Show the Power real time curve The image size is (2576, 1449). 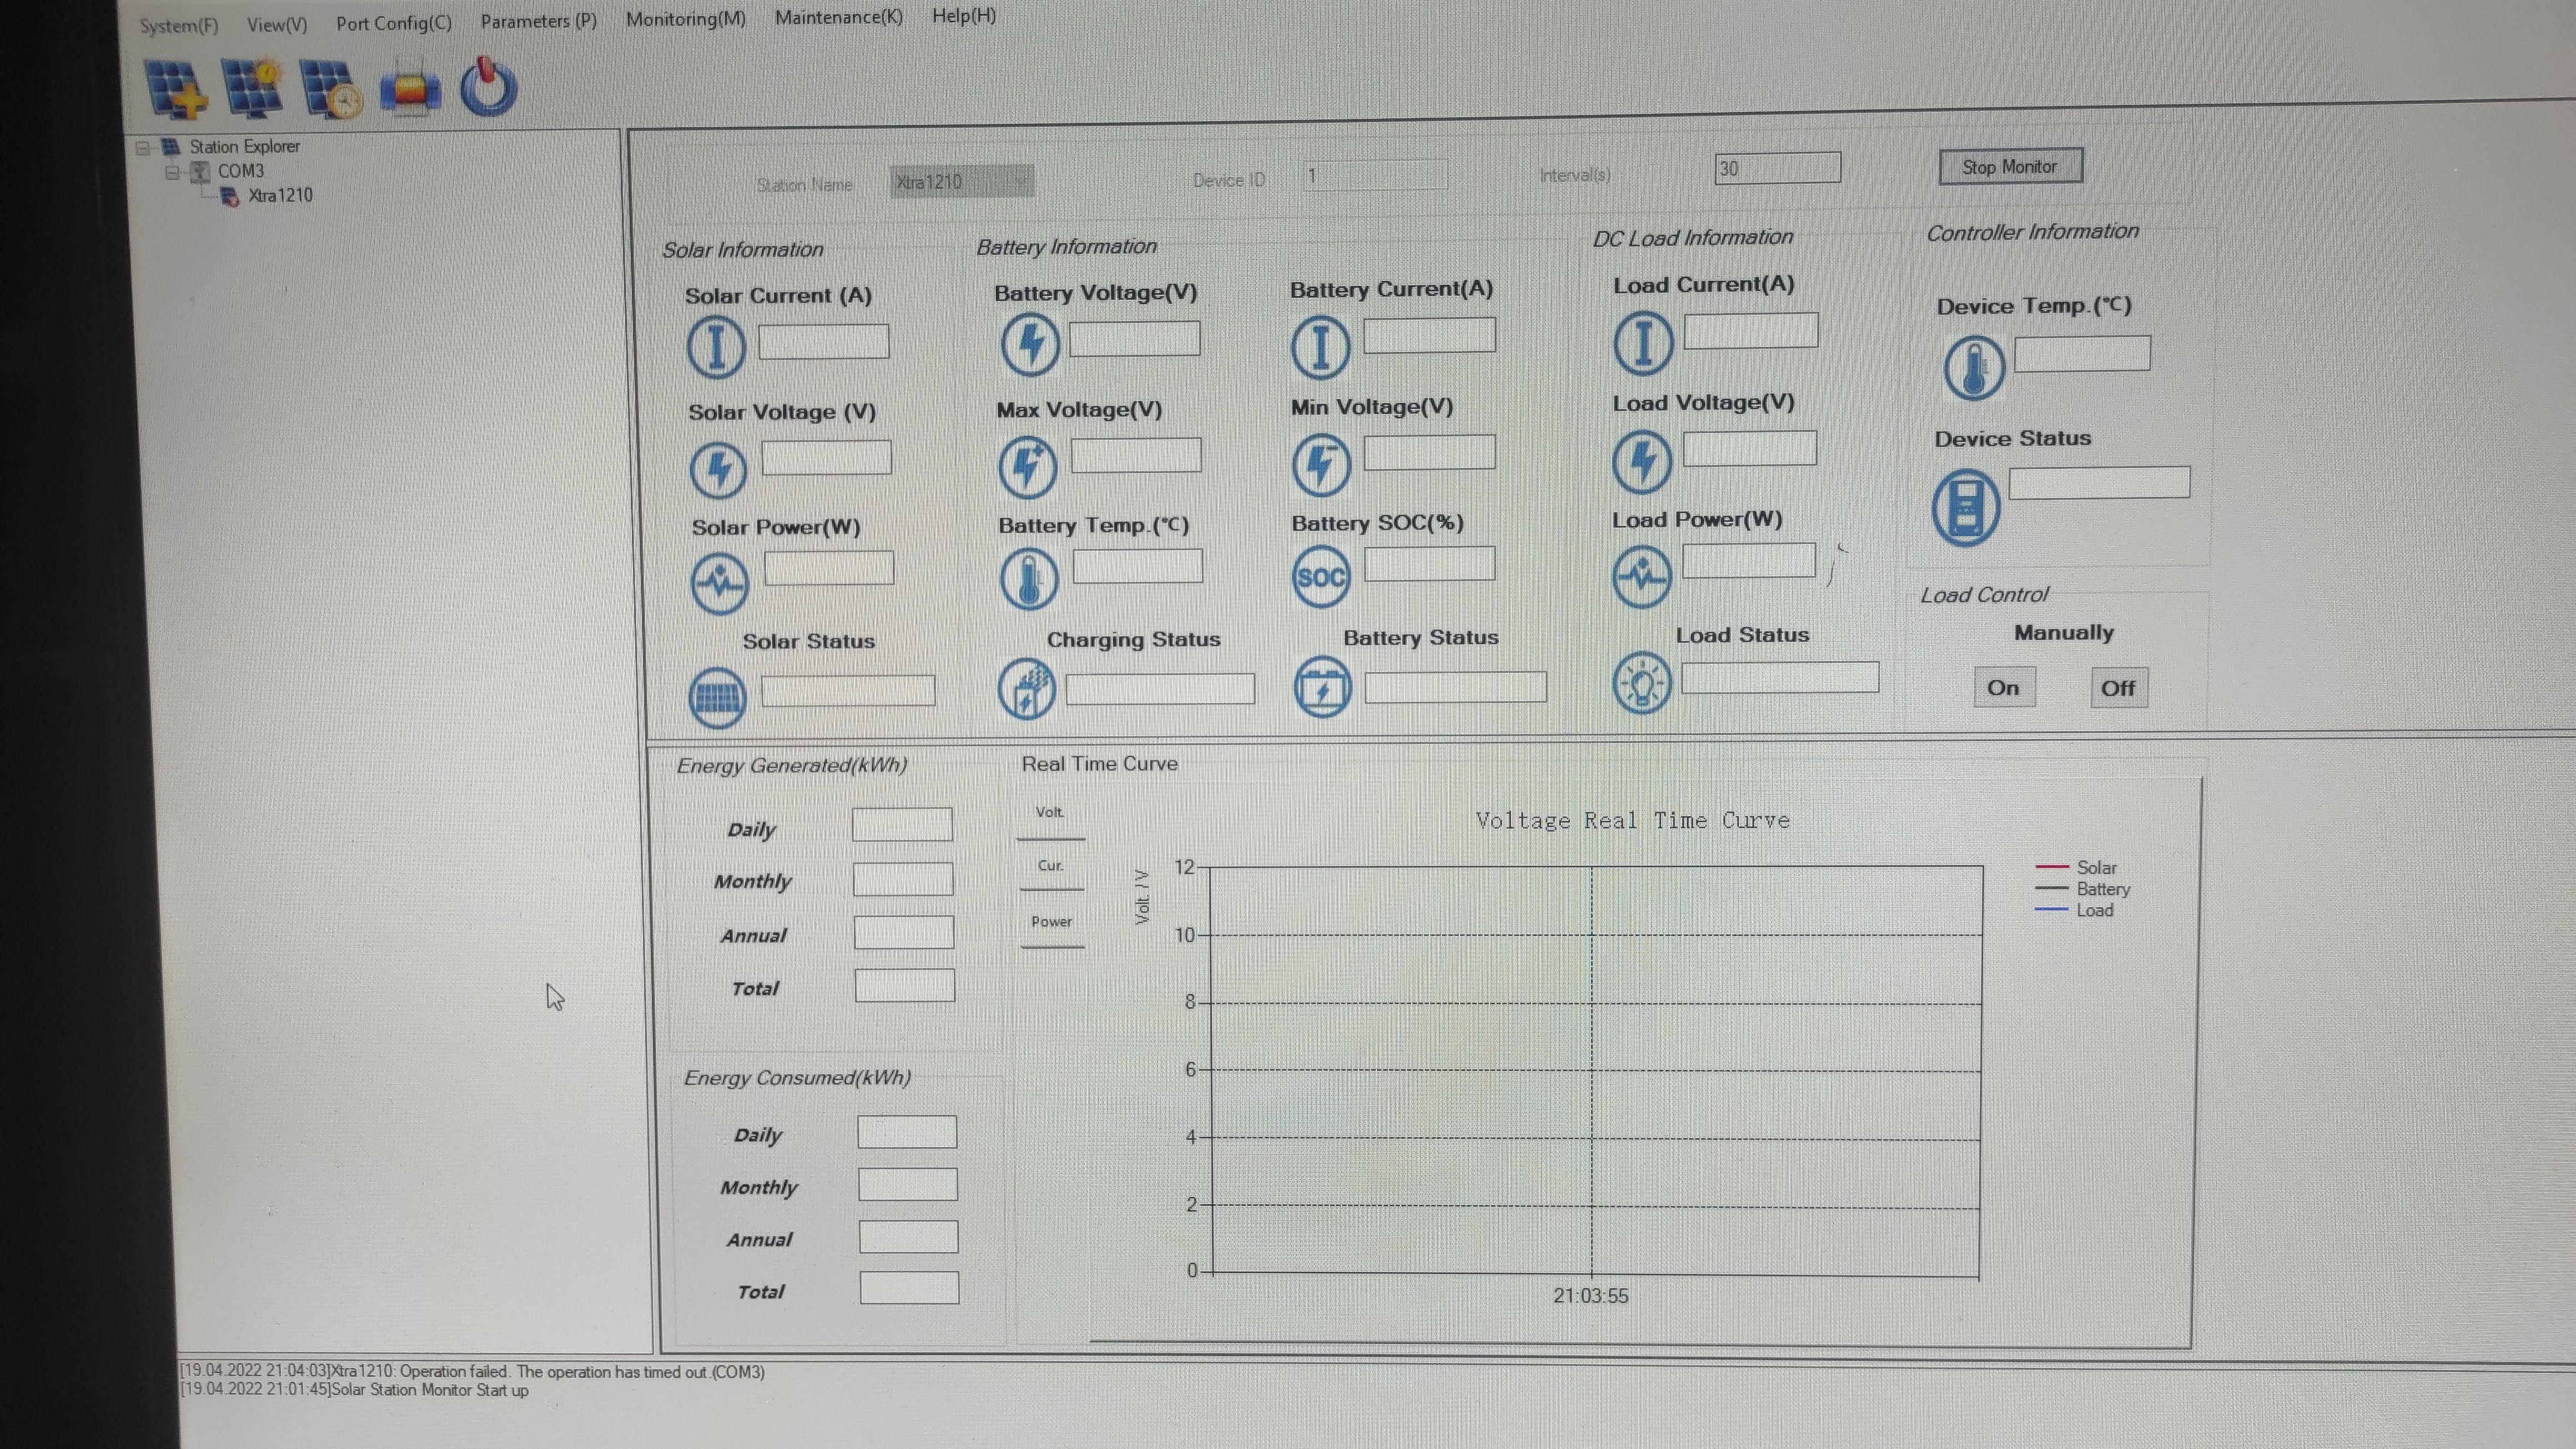point(1051,923)
